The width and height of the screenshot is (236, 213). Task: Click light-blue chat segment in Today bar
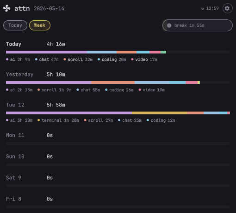[x=102, y=52]
